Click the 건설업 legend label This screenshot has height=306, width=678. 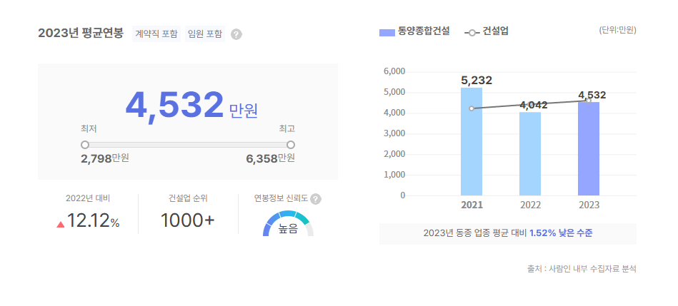496,31
